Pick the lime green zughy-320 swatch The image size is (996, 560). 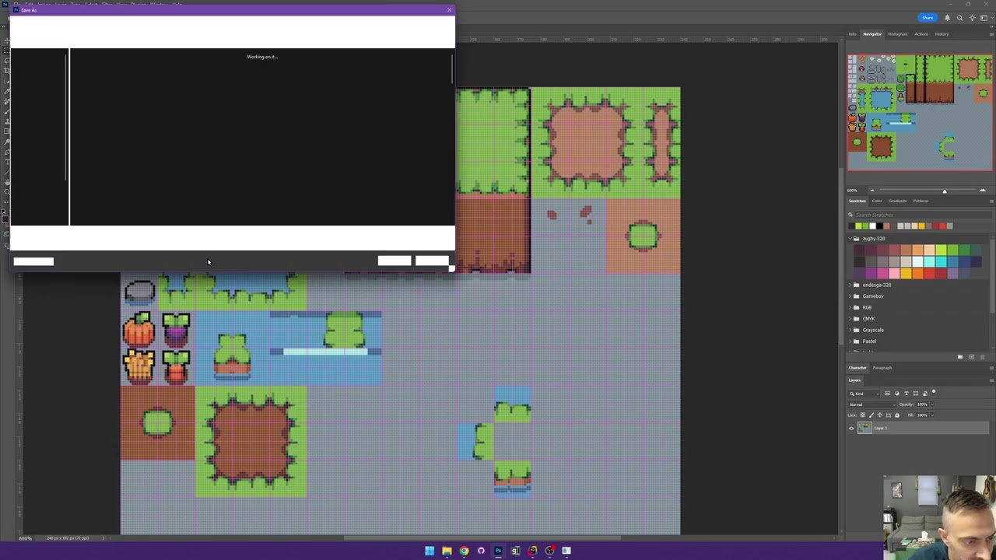[941, 250]
